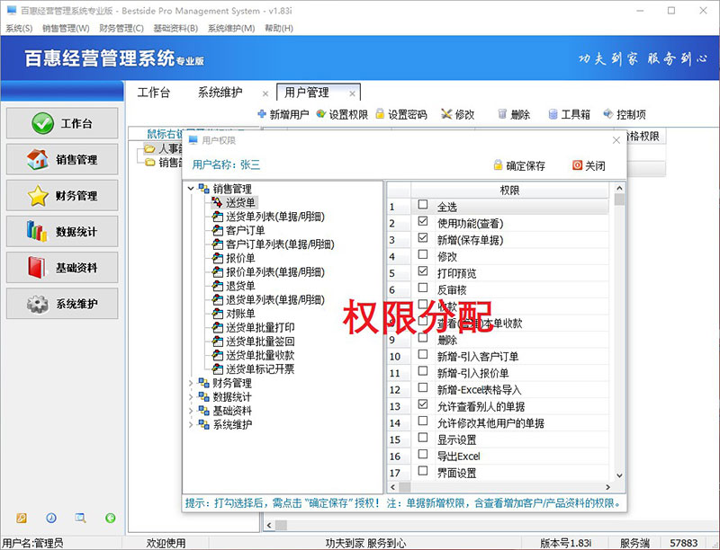720x550 pixels.
Task: Open 设置权限 toolbar icon
Action: click(321, 113)
